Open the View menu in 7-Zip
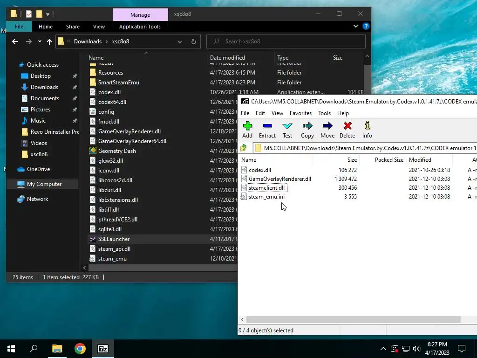477x358 pixels. (x=277, y=113)
